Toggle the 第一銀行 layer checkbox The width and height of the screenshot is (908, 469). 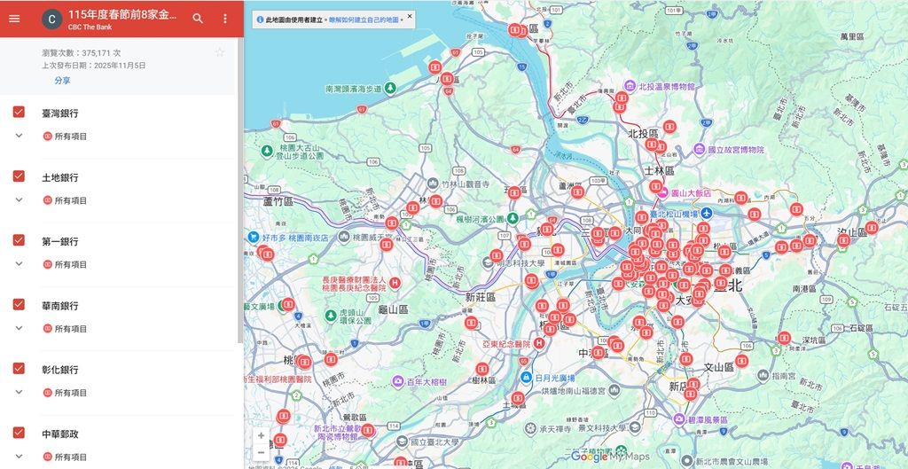pos(19,240)
